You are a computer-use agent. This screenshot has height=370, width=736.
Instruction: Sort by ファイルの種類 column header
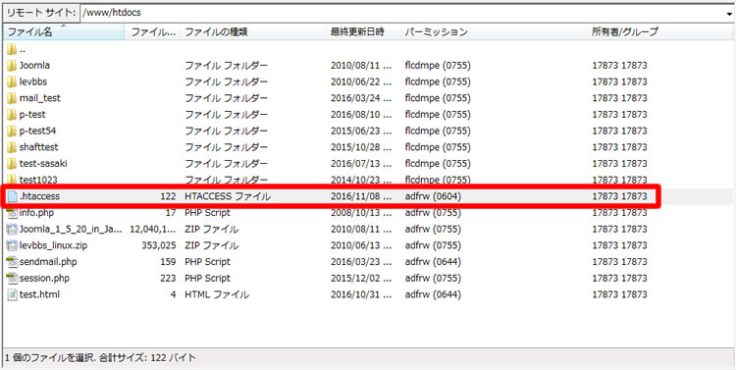pos(253,32)
